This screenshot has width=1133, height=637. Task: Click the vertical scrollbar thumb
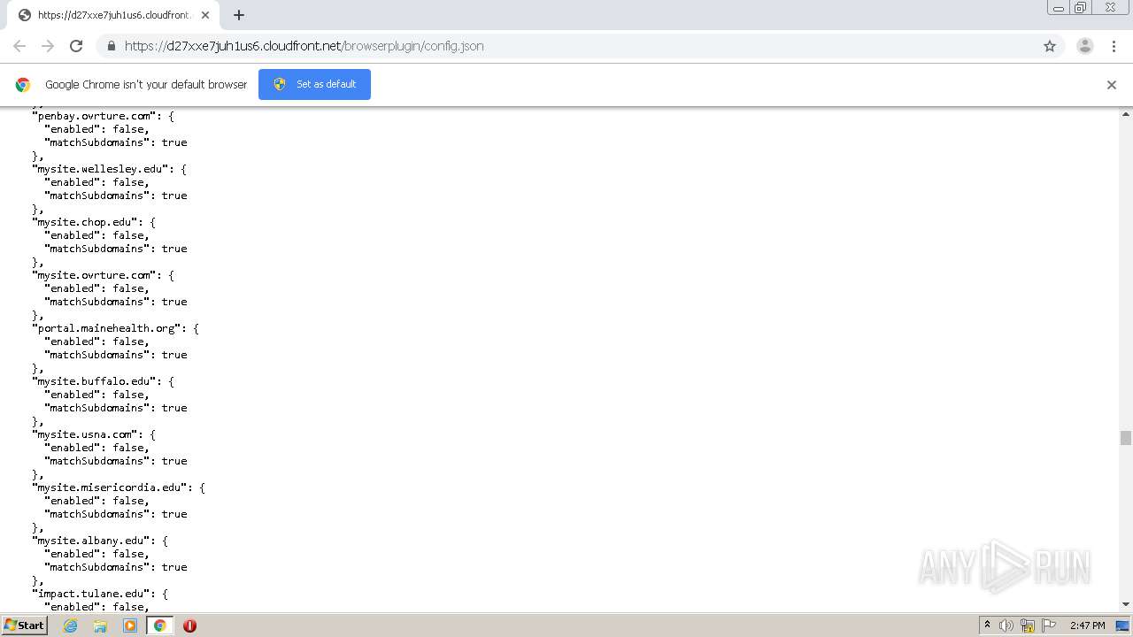[1126, 438]
